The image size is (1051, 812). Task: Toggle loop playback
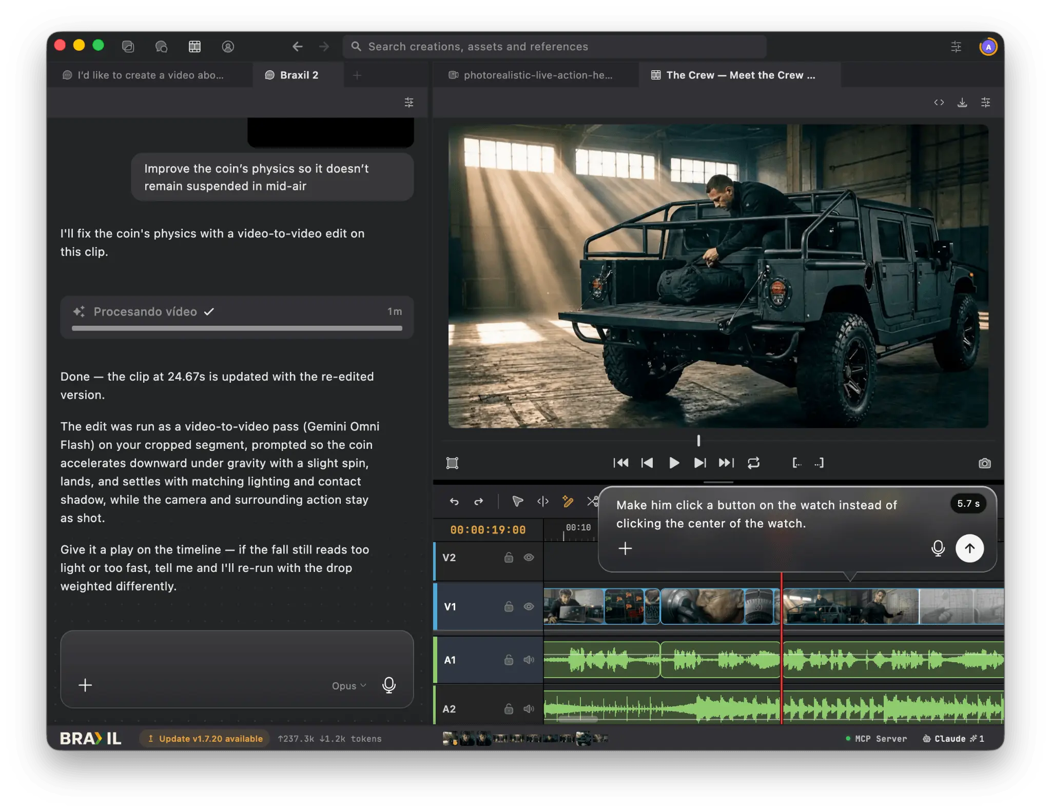click(x=753, y=463)
